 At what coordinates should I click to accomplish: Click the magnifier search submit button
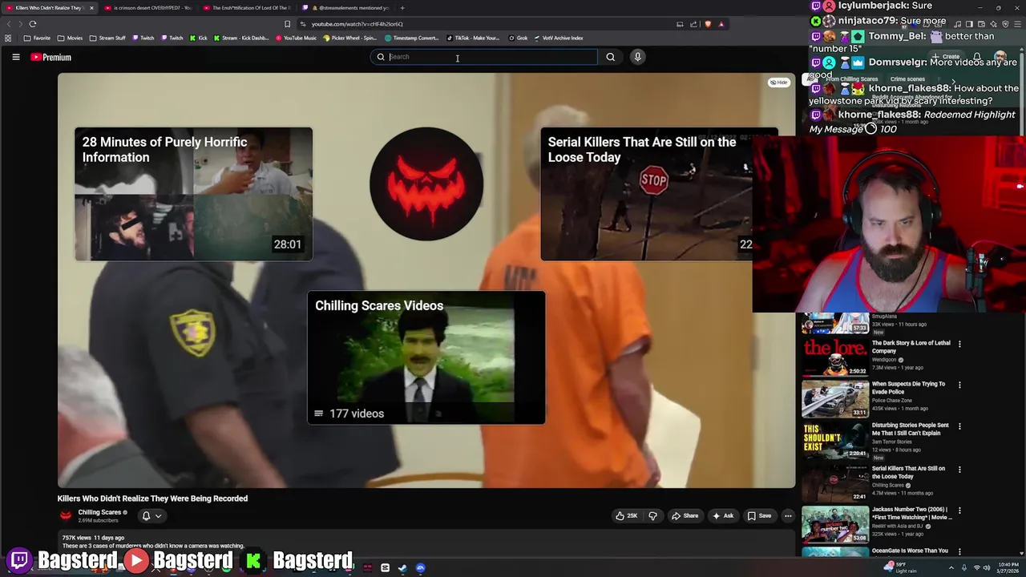(610, 57)
